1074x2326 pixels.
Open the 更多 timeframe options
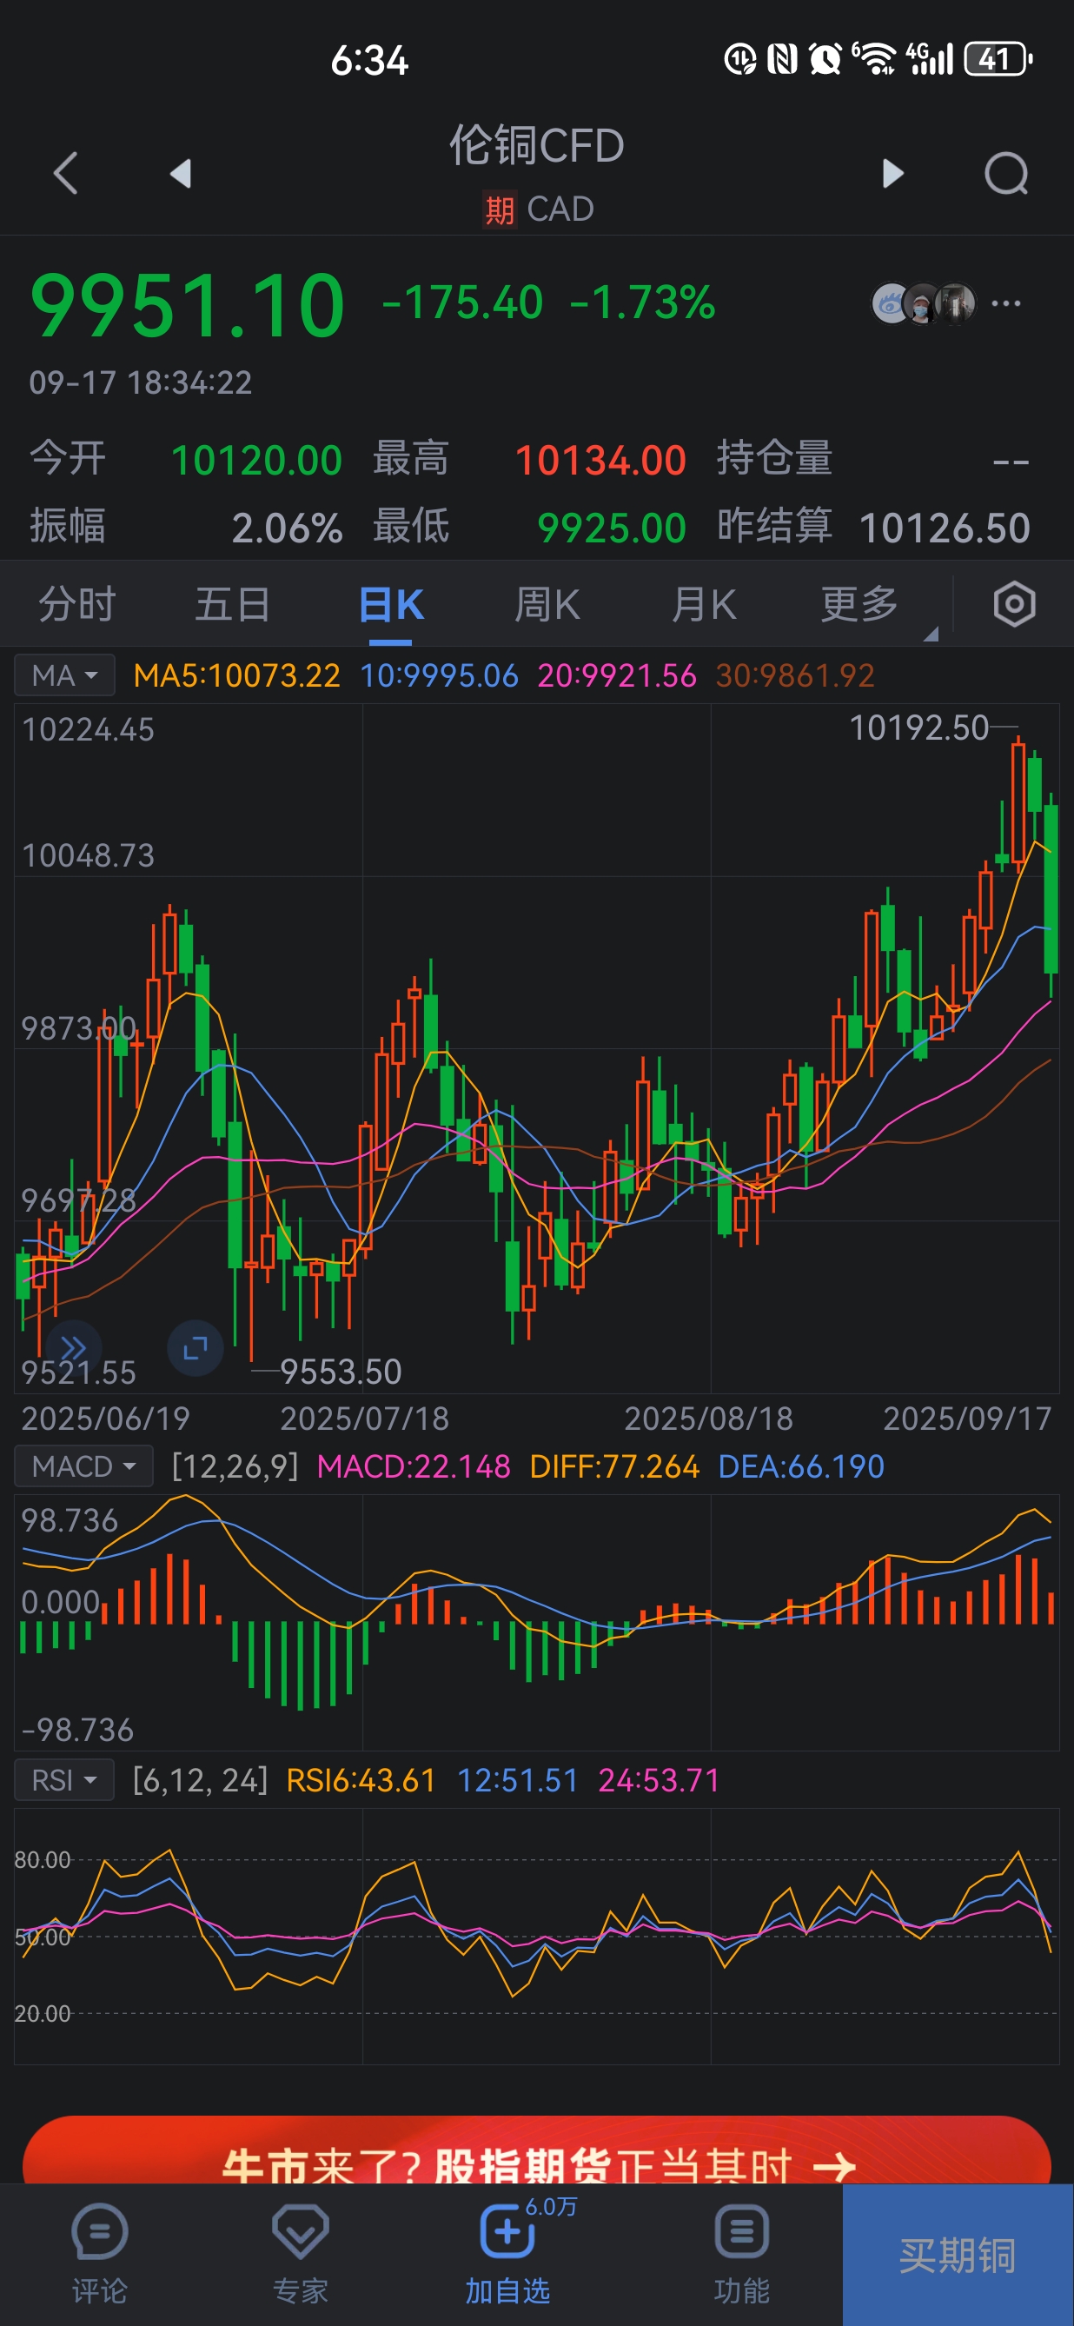click(859, 604)
